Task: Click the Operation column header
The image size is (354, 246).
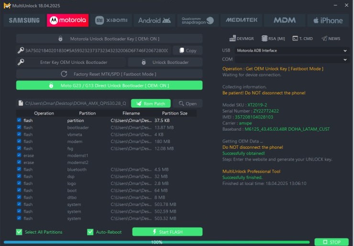Action: coord(44,113)
